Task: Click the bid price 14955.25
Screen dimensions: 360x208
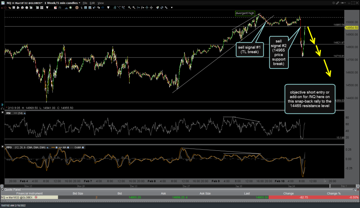Action: click(x=135, y=197)
